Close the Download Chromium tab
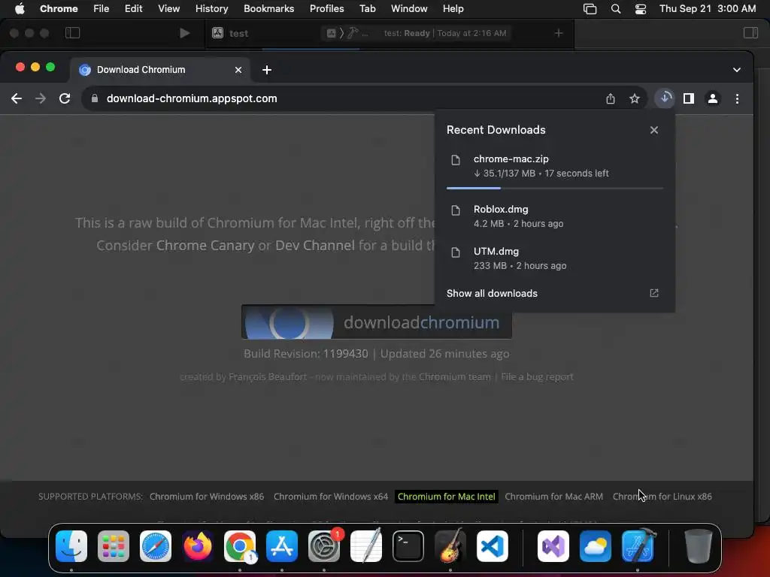770x577 pixels. click(238, 70)
